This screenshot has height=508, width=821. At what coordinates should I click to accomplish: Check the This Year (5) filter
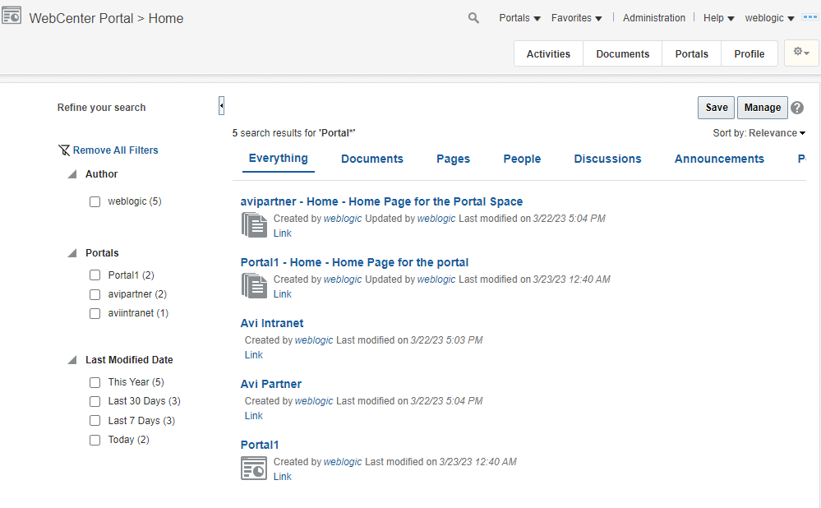(x=95, y=382)
